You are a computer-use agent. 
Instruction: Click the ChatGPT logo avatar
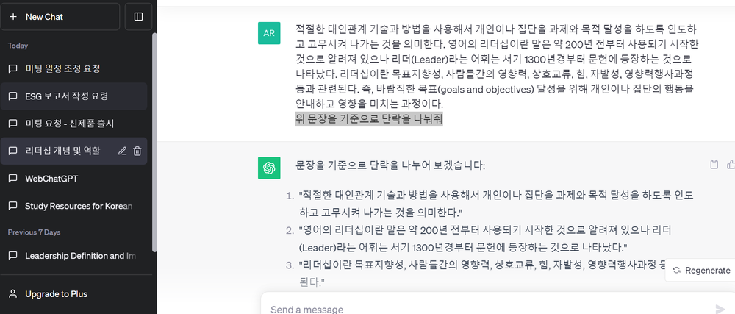(269, 168)
